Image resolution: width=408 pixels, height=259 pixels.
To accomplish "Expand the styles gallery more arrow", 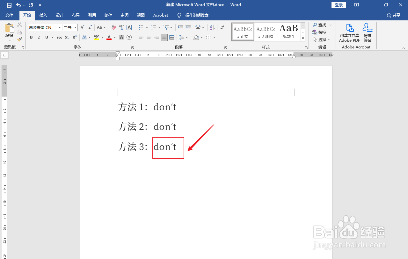I will (303, 39).
